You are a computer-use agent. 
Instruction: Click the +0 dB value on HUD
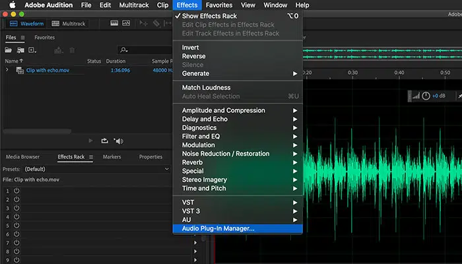point(439,96)
